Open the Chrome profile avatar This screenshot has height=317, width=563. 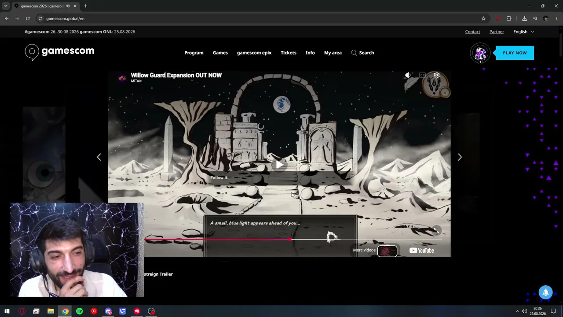click(x=546, y=18)
